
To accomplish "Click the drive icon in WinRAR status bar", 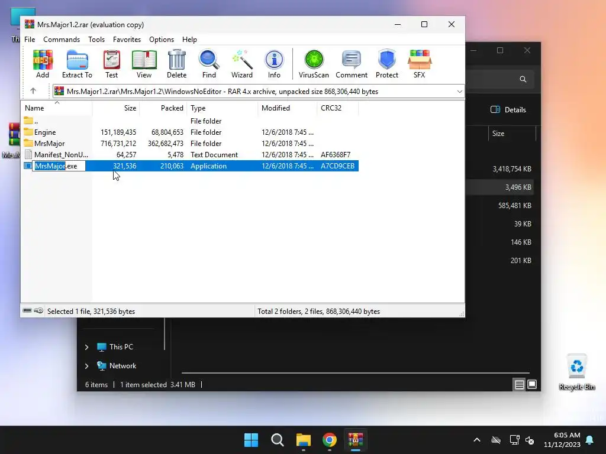I will (x=27, y=310).
